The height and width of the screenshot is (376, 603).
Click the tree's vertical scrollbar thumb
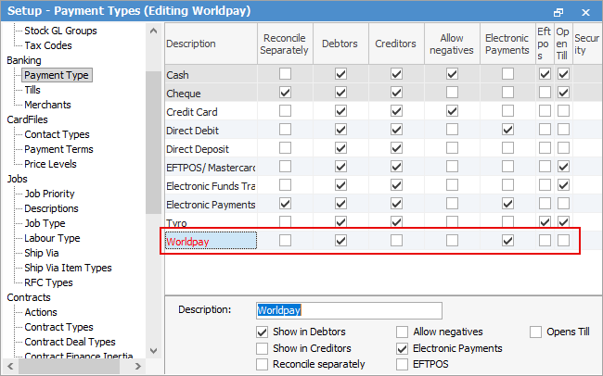click(153, 142)
